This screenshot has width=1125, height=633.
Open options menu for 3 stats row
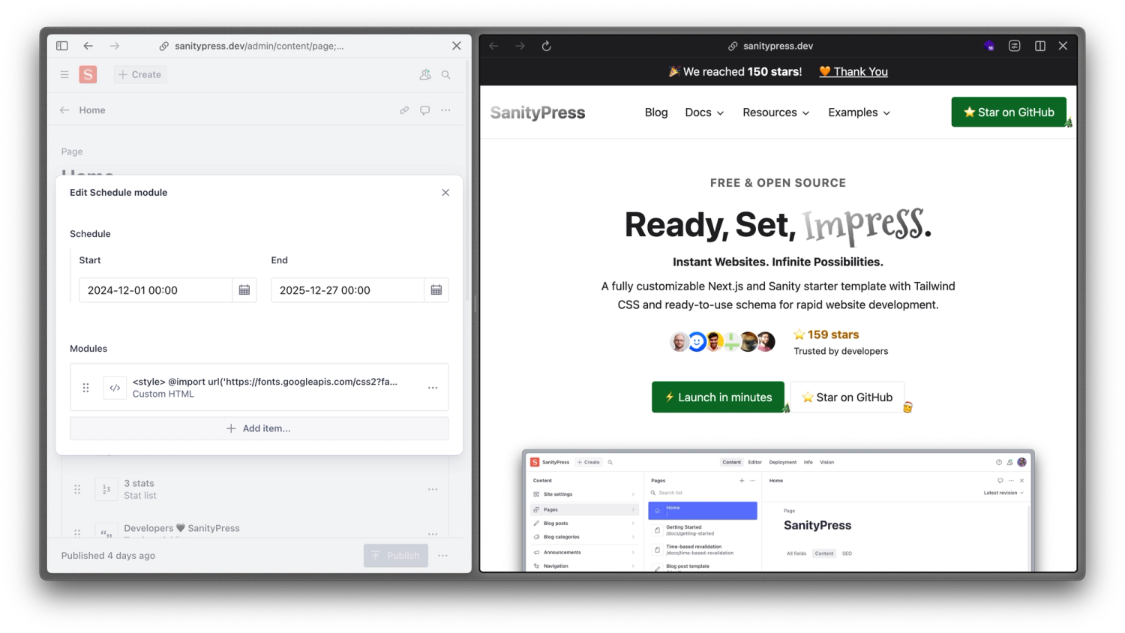[433, 489]
